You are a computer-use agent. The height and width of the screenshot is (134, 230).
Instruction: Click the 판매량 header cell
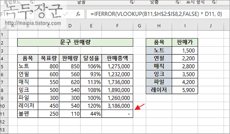[70, 58]
